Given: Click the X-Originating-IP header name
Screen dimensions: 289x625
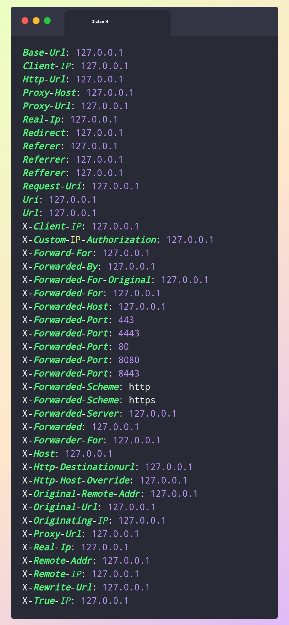Looking at the screenshot, I should pyautogui.click(x=65, y=521).
